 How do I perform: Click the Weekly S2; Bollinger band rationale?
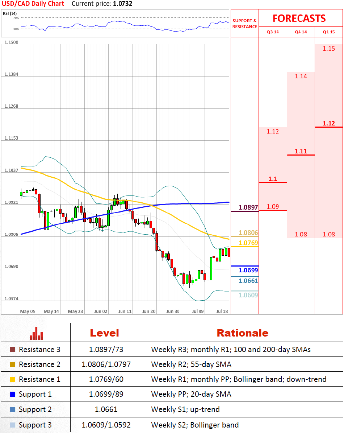(195, 425)
